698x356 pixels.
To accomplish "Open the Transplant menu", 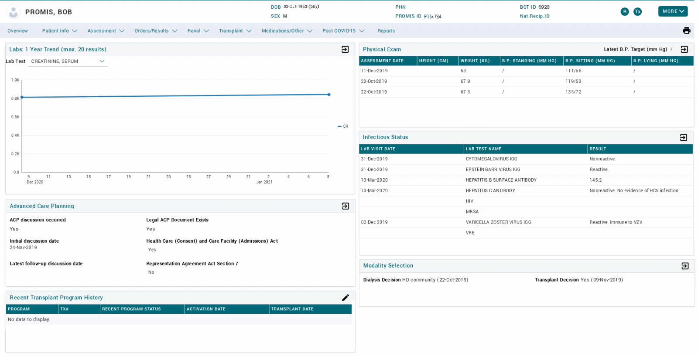I will [235, 31].
